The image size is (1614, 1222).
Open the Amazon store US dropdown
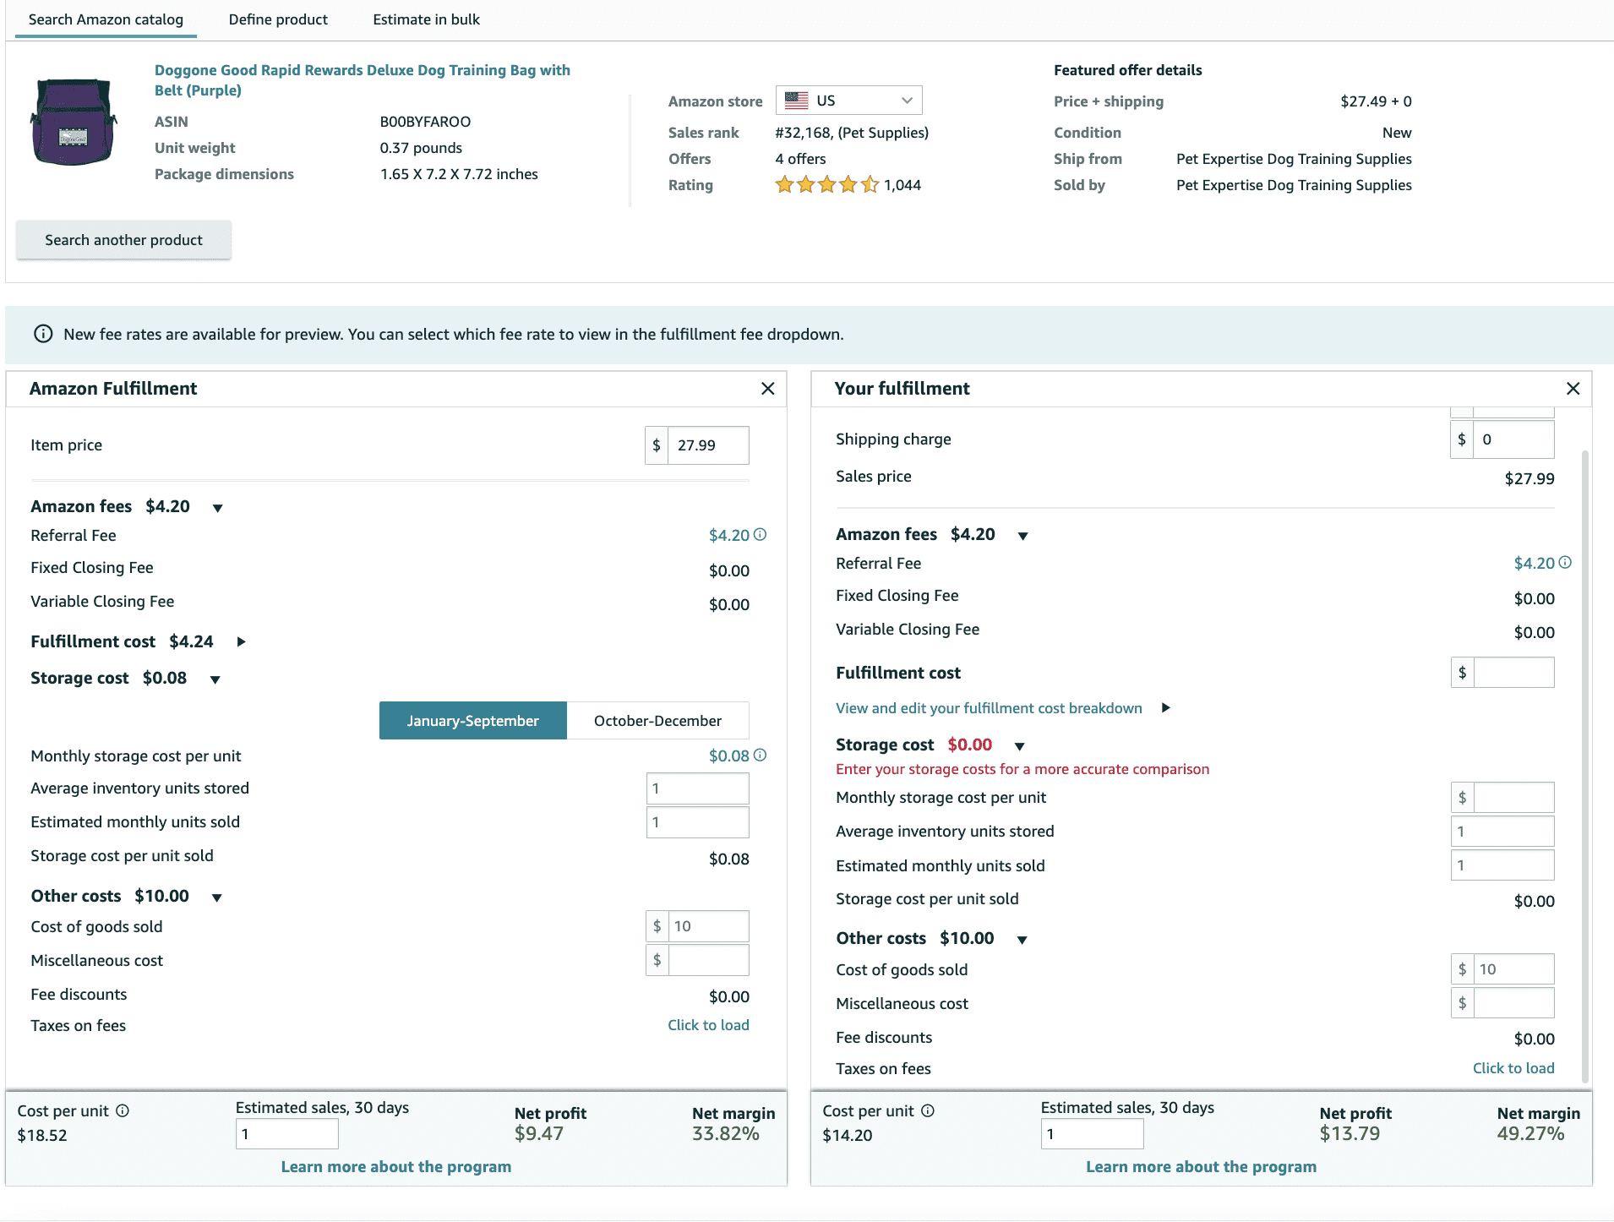pos(848,101)
